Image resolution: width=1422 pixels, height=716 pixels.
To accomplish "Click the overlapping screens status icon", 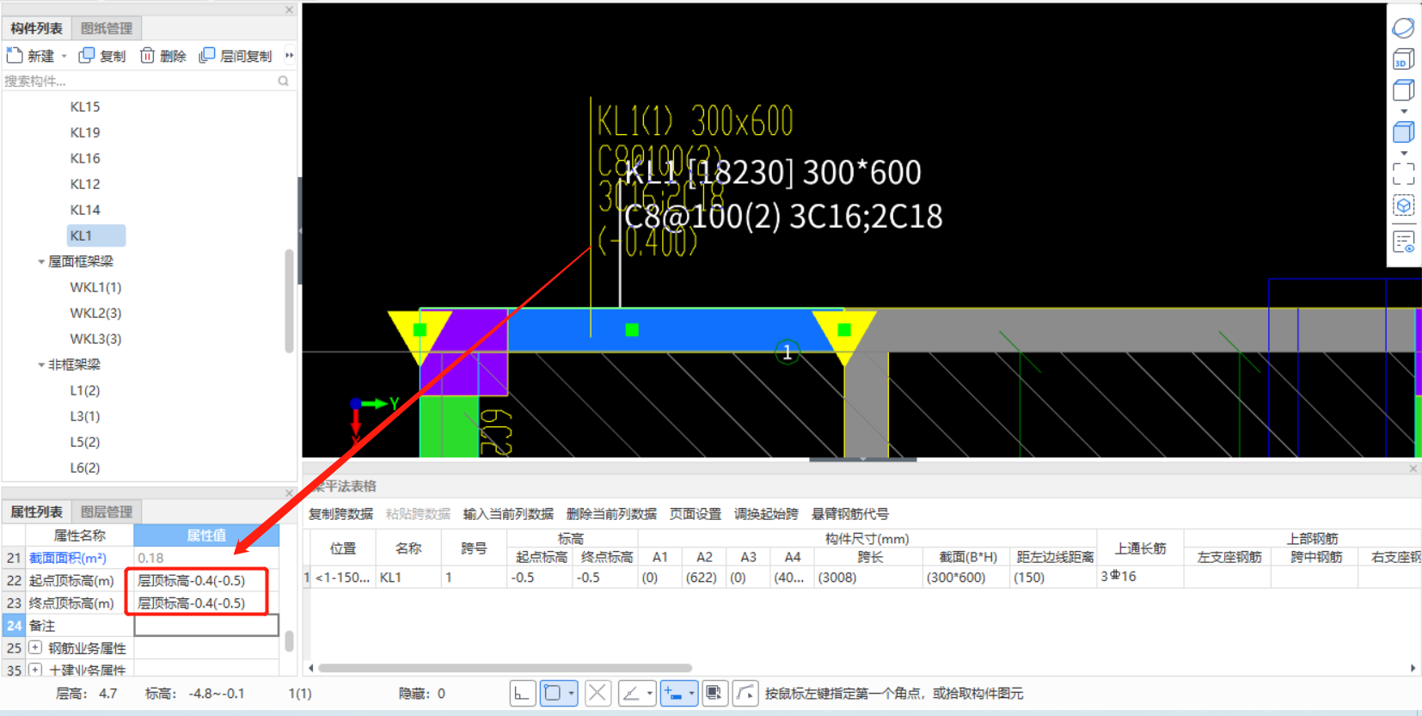I will [714, 693].
